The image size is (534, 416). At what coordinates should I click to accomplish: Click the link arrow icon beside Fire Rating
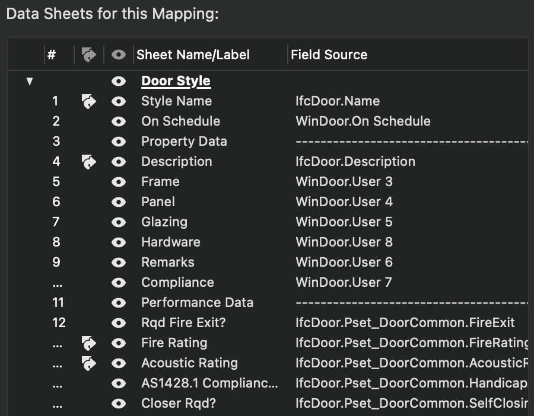88,343
